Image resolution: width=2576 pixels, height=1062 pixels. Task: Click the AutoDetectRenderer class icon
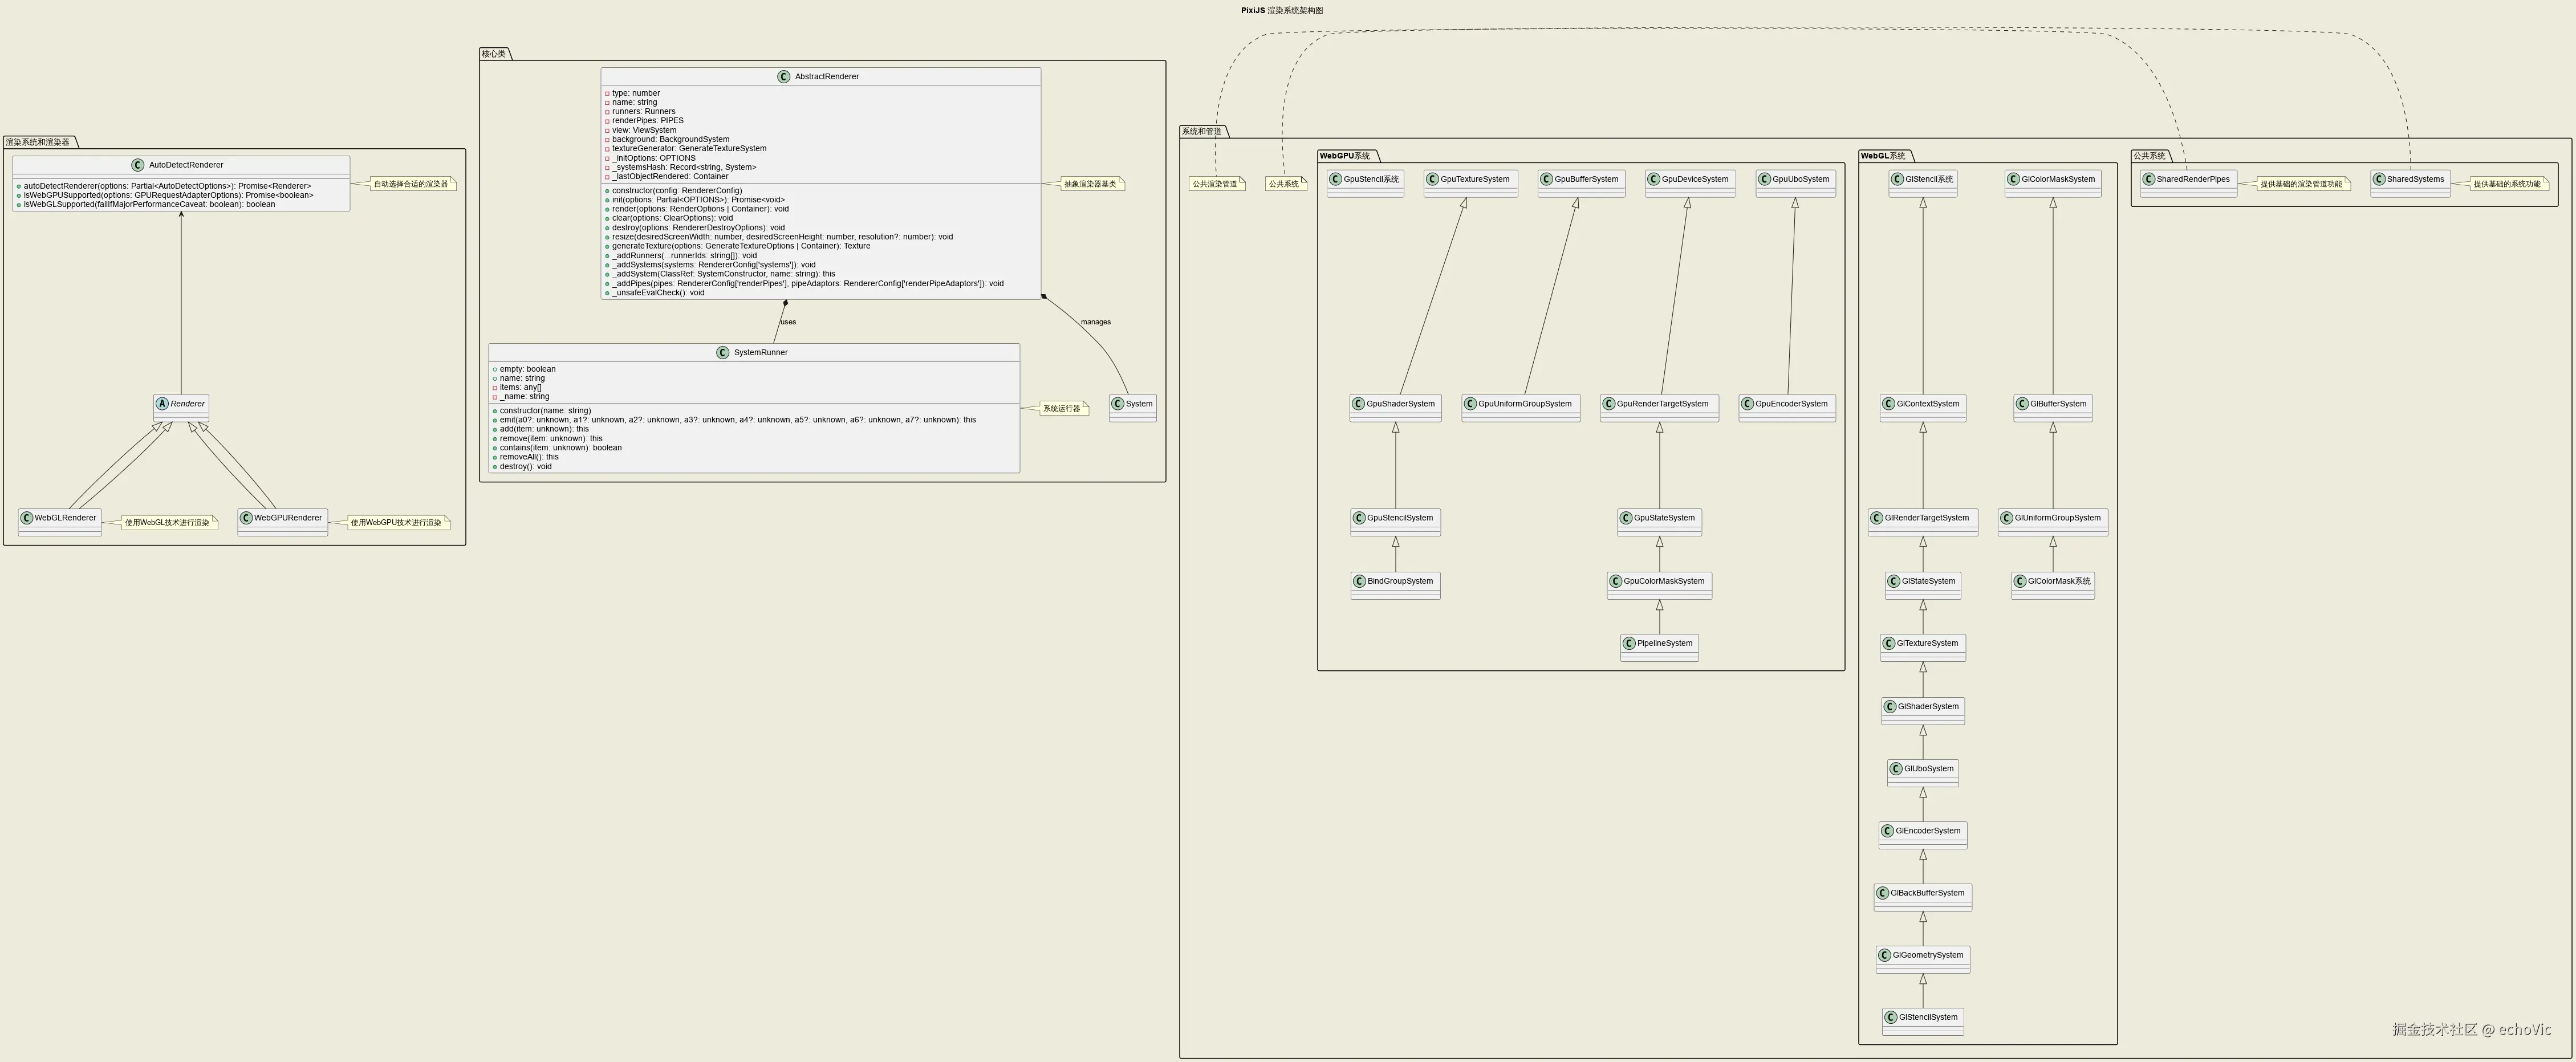click(138, 165)
